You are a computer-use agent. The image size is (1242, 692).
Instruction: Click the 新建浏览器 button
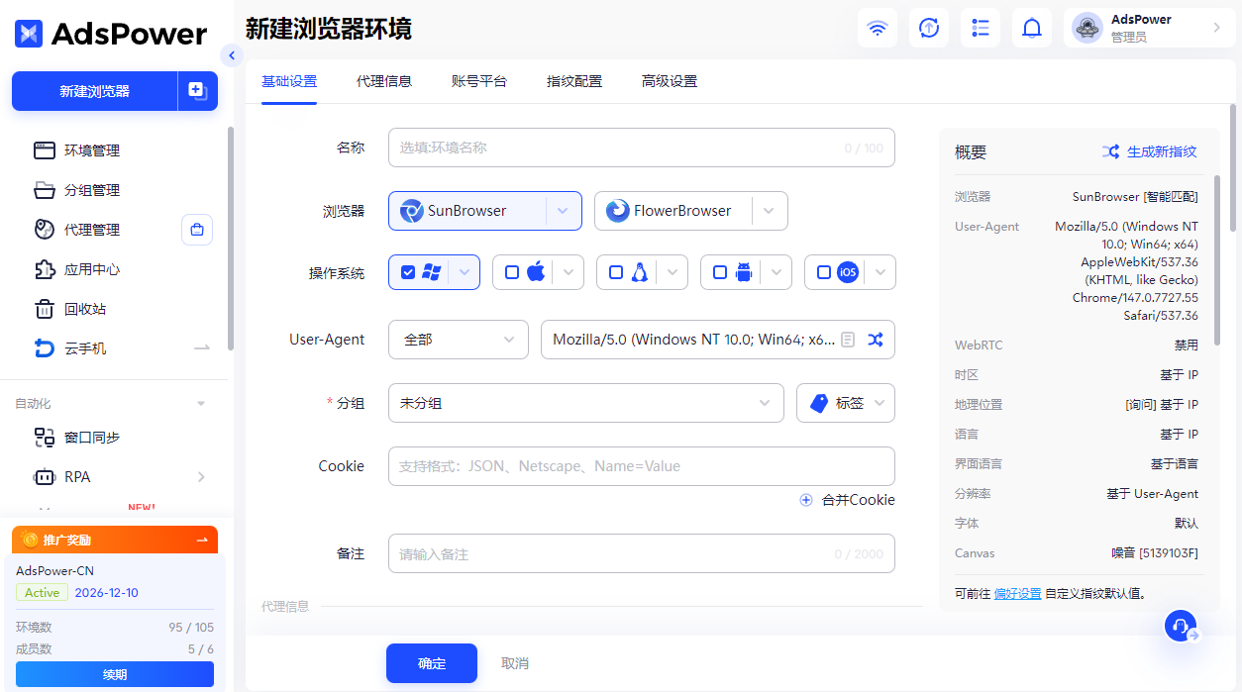(x=95, y=91)
